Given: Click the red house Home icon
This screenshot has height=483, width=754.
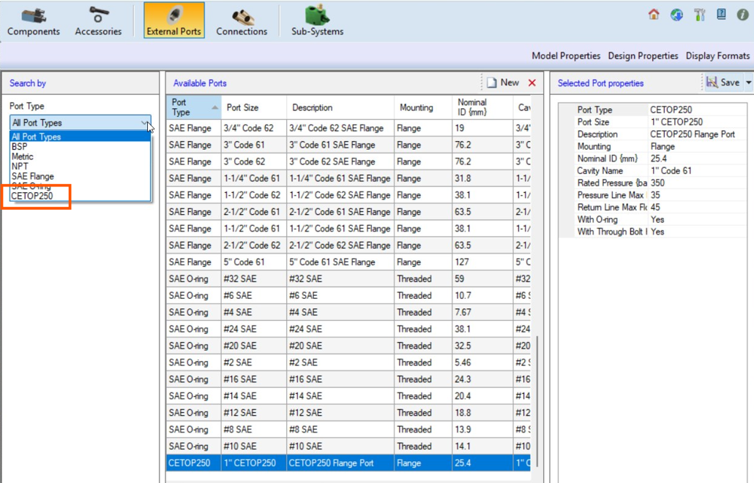Looking at the screenshot, I should 654,15.
